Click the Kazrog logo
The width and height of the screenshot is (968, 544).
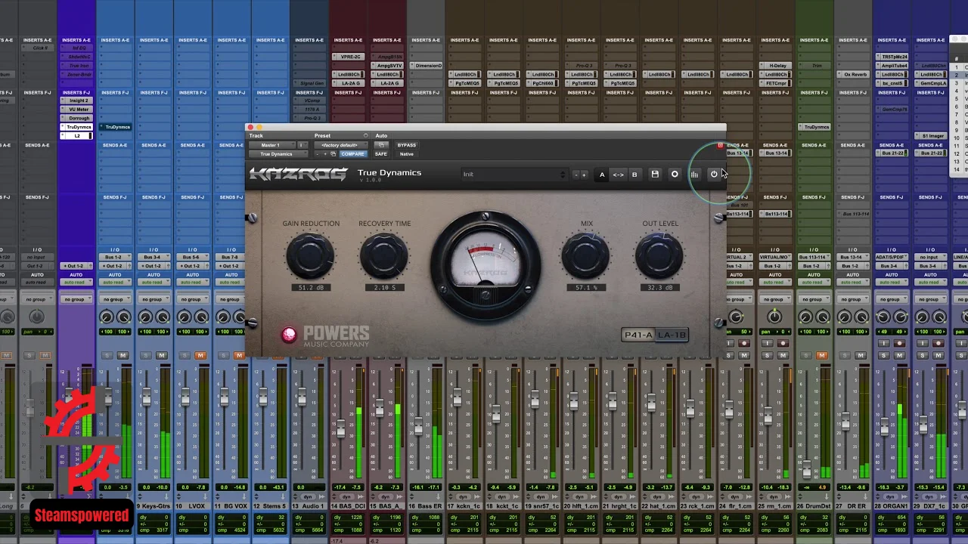(x=299, y=174)
